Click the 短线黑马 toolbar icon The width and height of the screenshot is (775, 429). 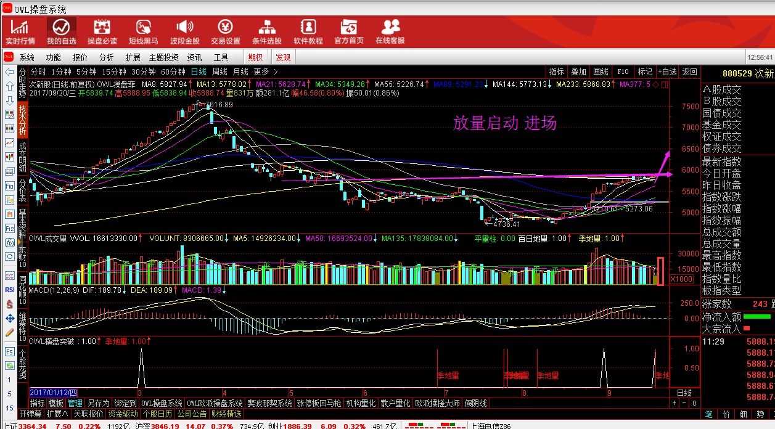144,32
